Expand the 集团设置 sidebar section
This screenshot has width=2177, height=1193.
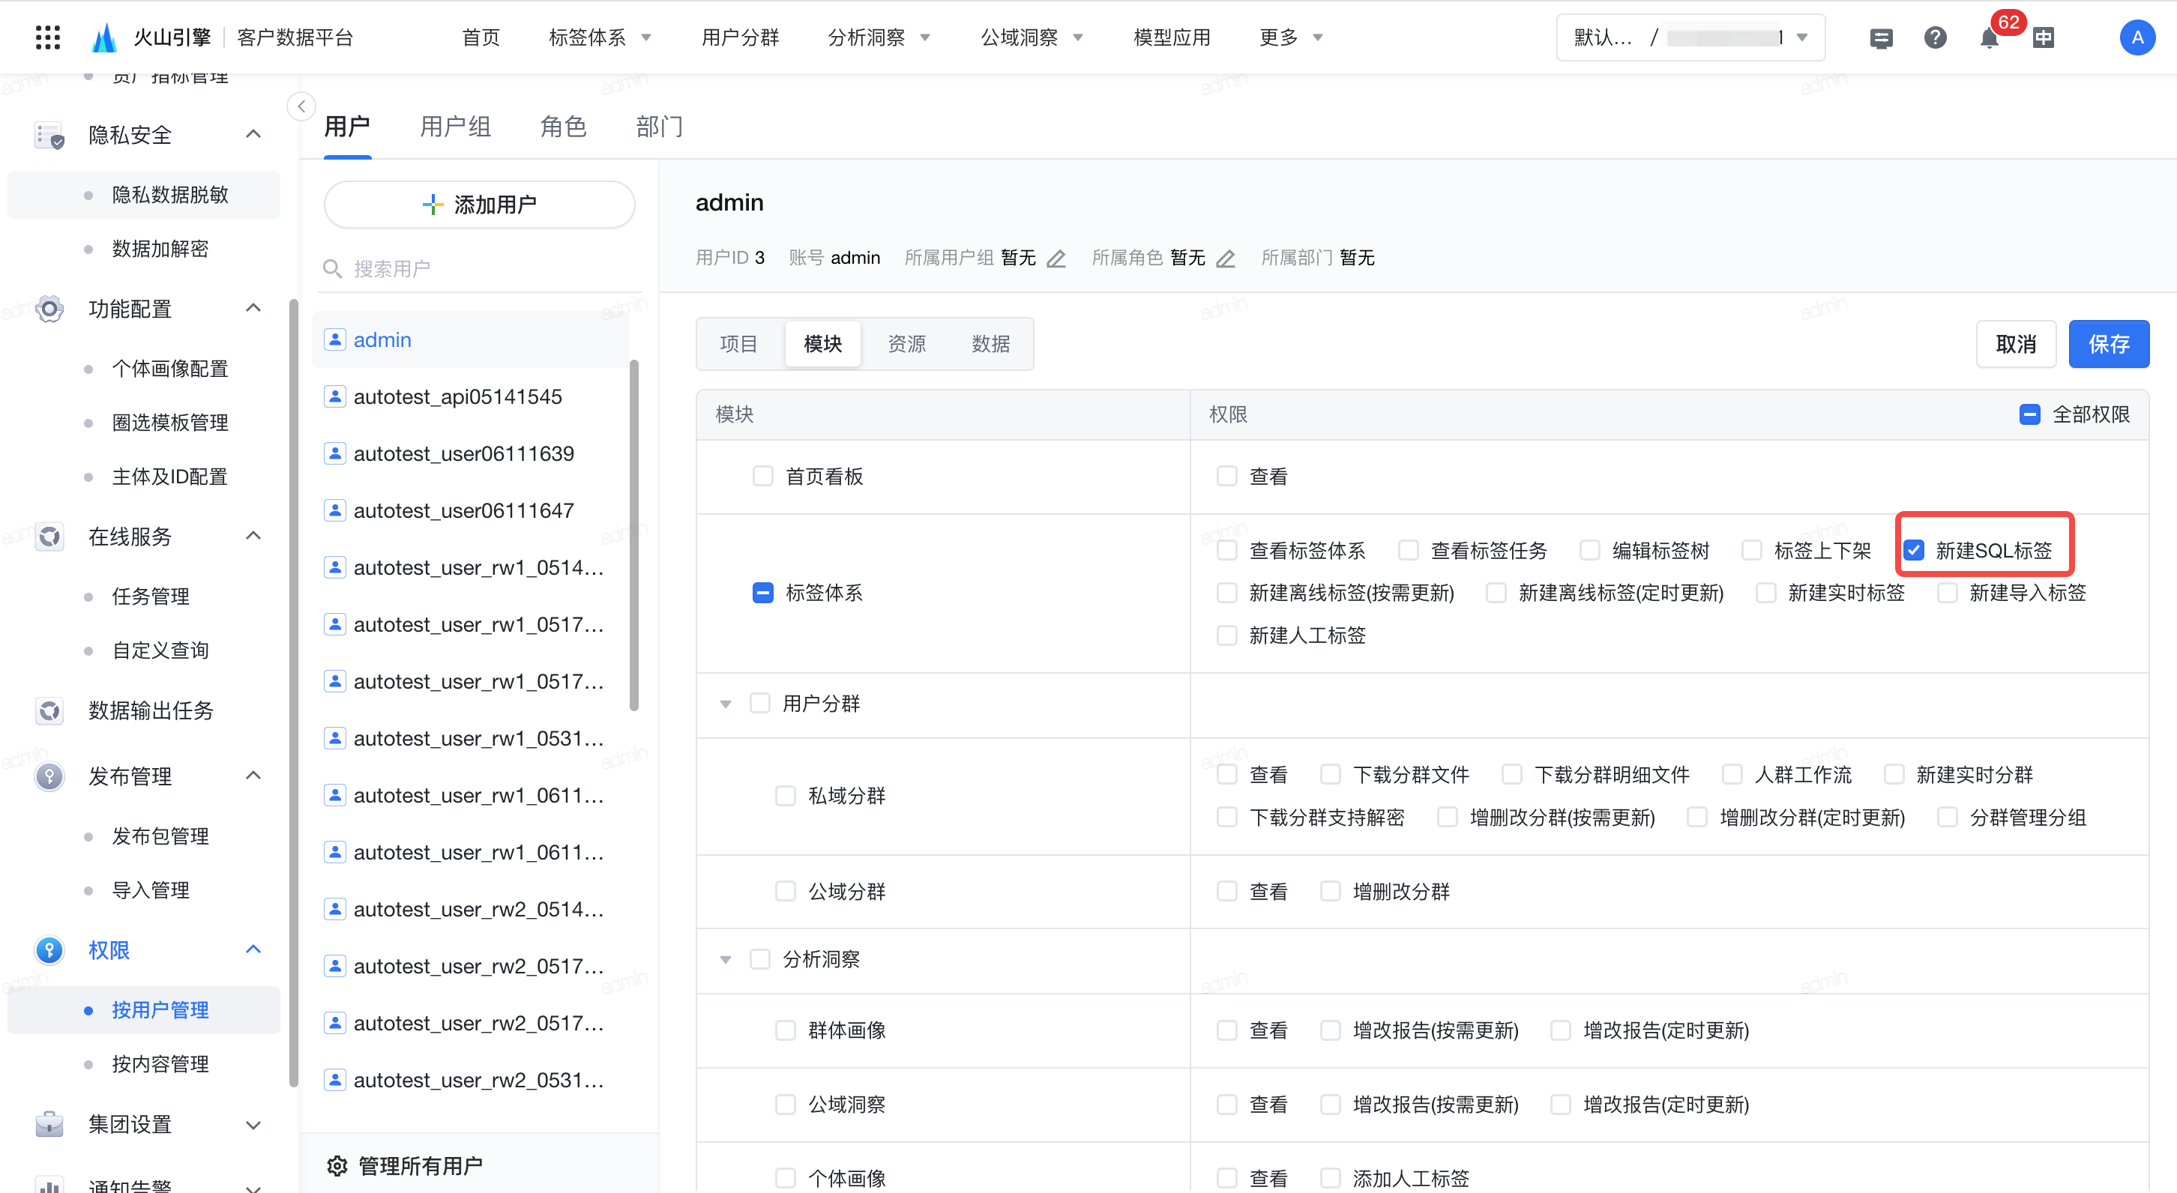pos(253,1125)
